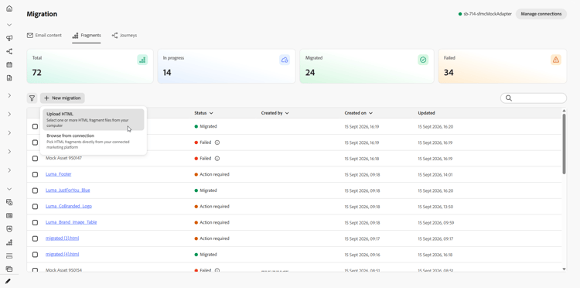Click the table vertical scrollbar thumb
Viewport: 580px width, 288px height.
564,144
